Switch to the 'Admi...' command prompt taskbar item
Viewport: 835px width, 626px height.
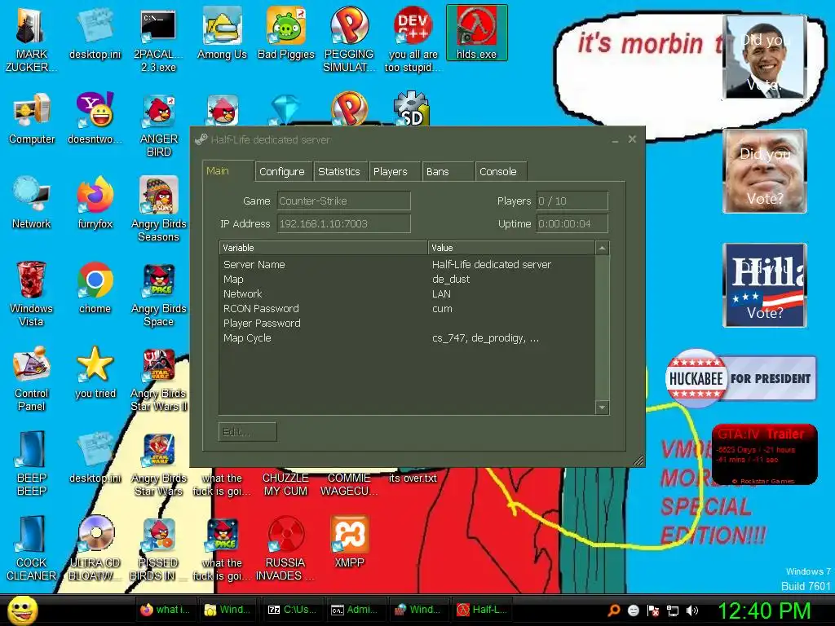pos(356,610)
